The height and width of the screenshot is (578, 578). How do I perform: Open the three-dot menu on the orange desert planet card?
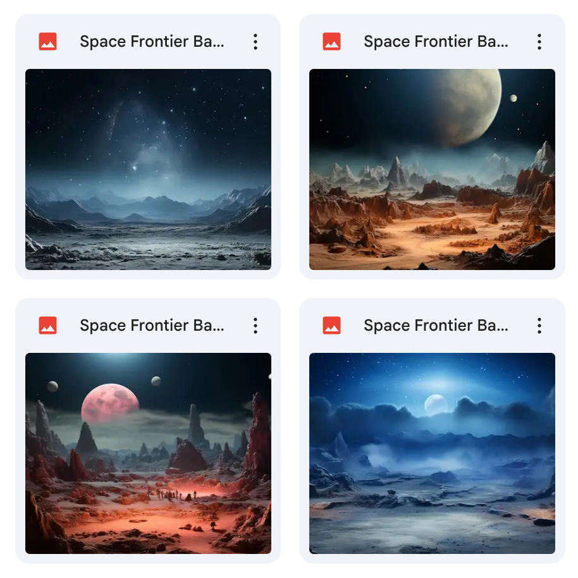539,42
